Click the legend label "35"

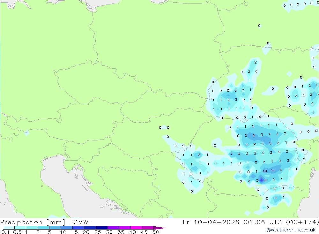coord(121,232)
